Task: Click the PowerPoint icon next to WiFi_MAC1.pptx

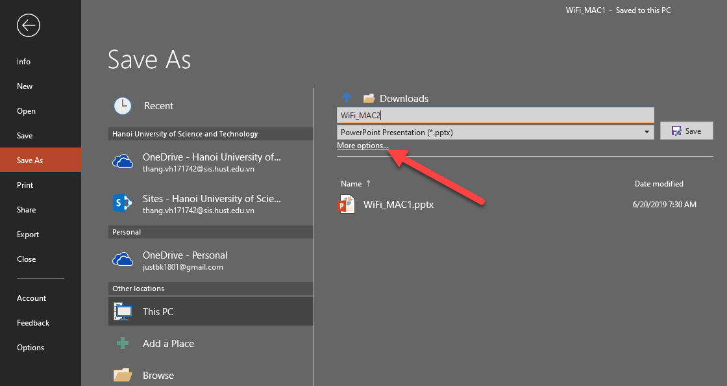Action: [347, 204]
